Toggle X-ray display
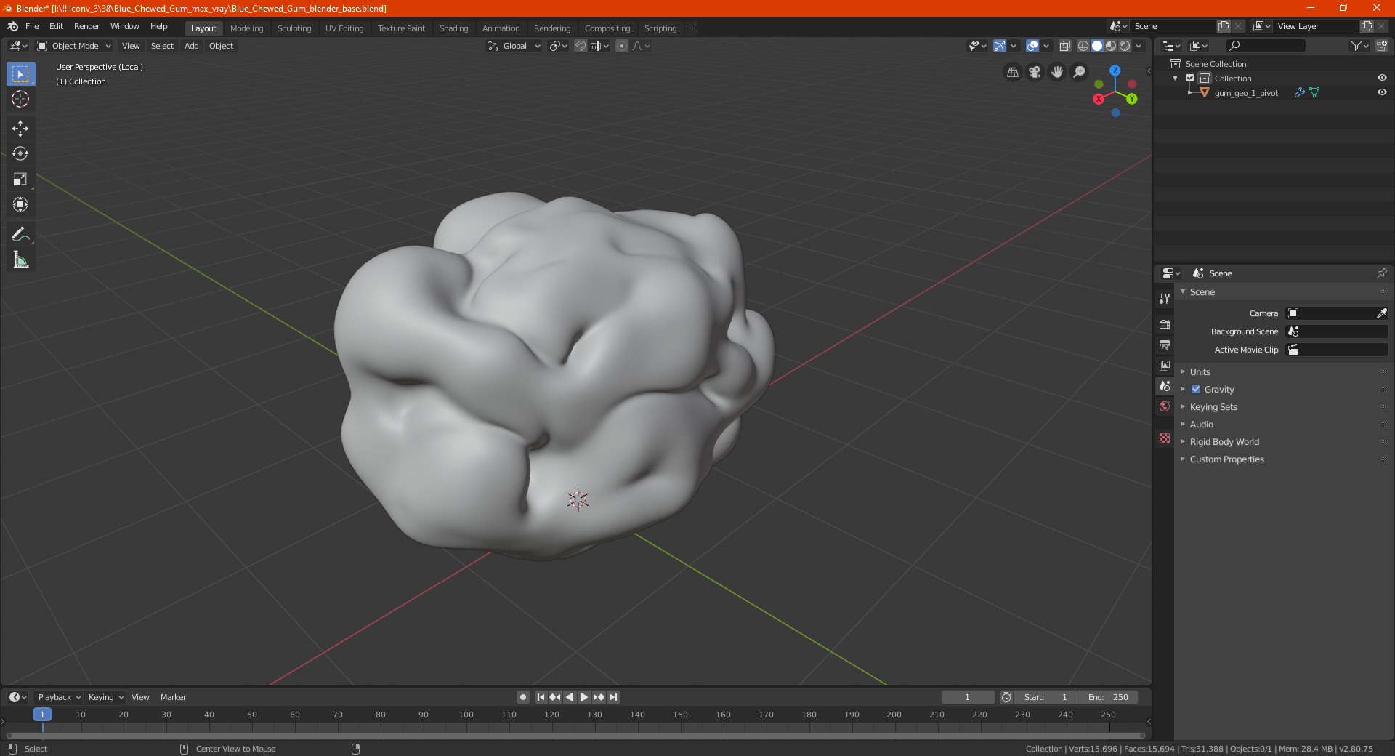This screenshot has width=1395, height=756. 1065,46
